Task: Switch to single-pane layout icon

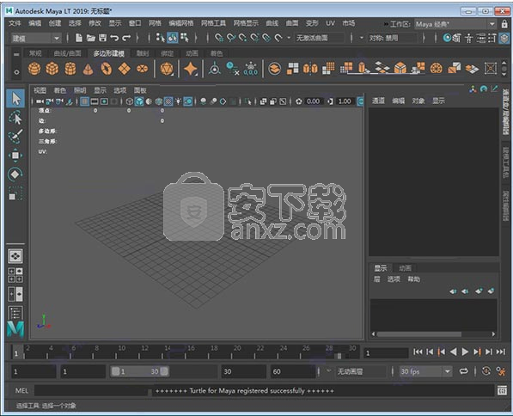Action: click(15, 256)
